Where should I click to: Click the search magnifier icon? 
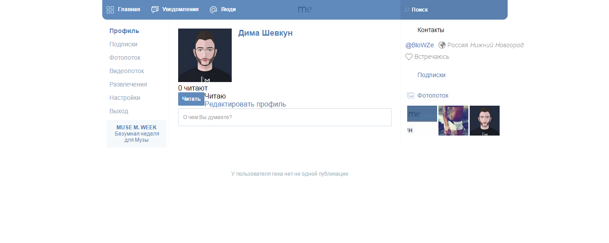(407, 10)
